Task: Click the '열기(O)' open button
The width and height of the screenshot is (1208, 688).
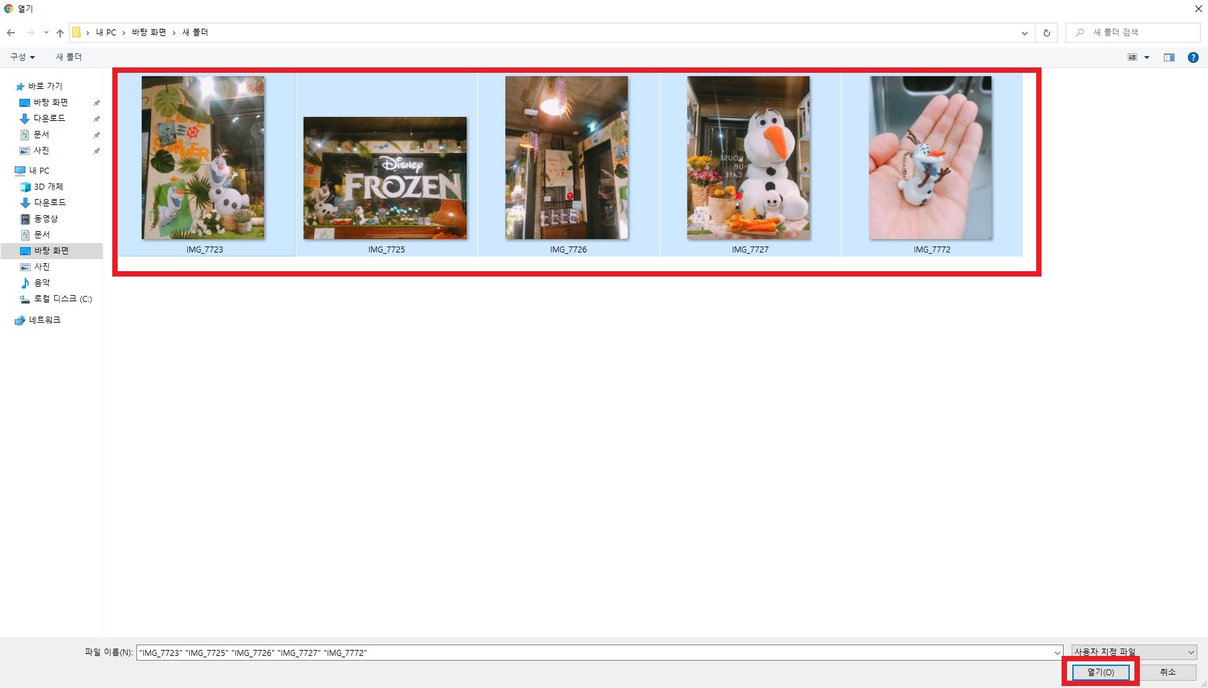Action: 1100,672
